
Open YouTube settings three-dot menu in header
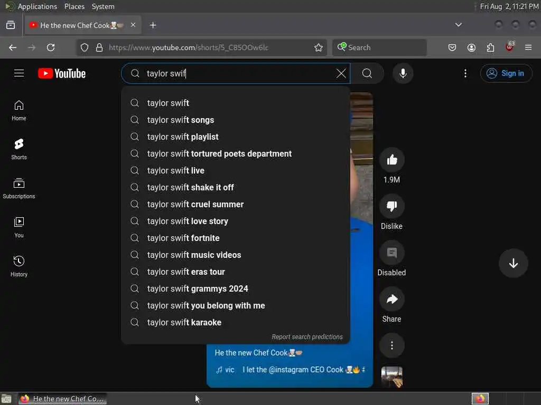pyautogui.click(x=465, y=73)
